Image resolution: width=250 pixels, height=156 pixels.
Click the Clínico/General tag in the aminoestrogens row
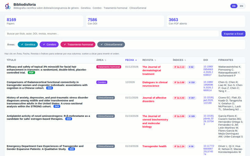[106, 116]
